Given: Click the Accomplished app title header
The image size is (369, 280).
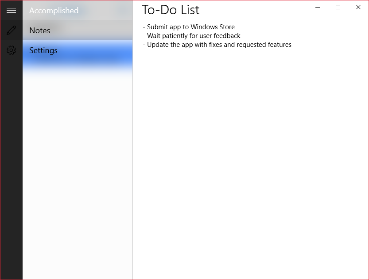Looking at the screenshot, I should coord(54,10).
